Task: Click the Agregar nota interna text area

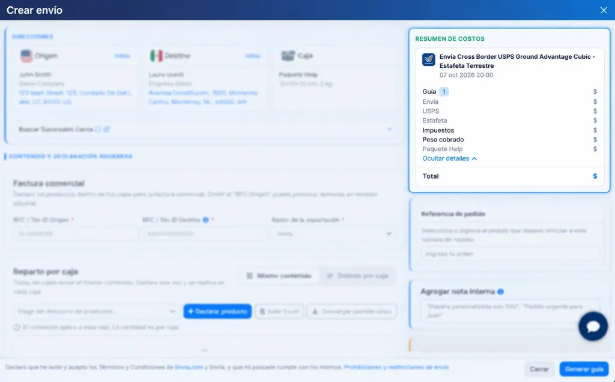Action: click(510, 311)
